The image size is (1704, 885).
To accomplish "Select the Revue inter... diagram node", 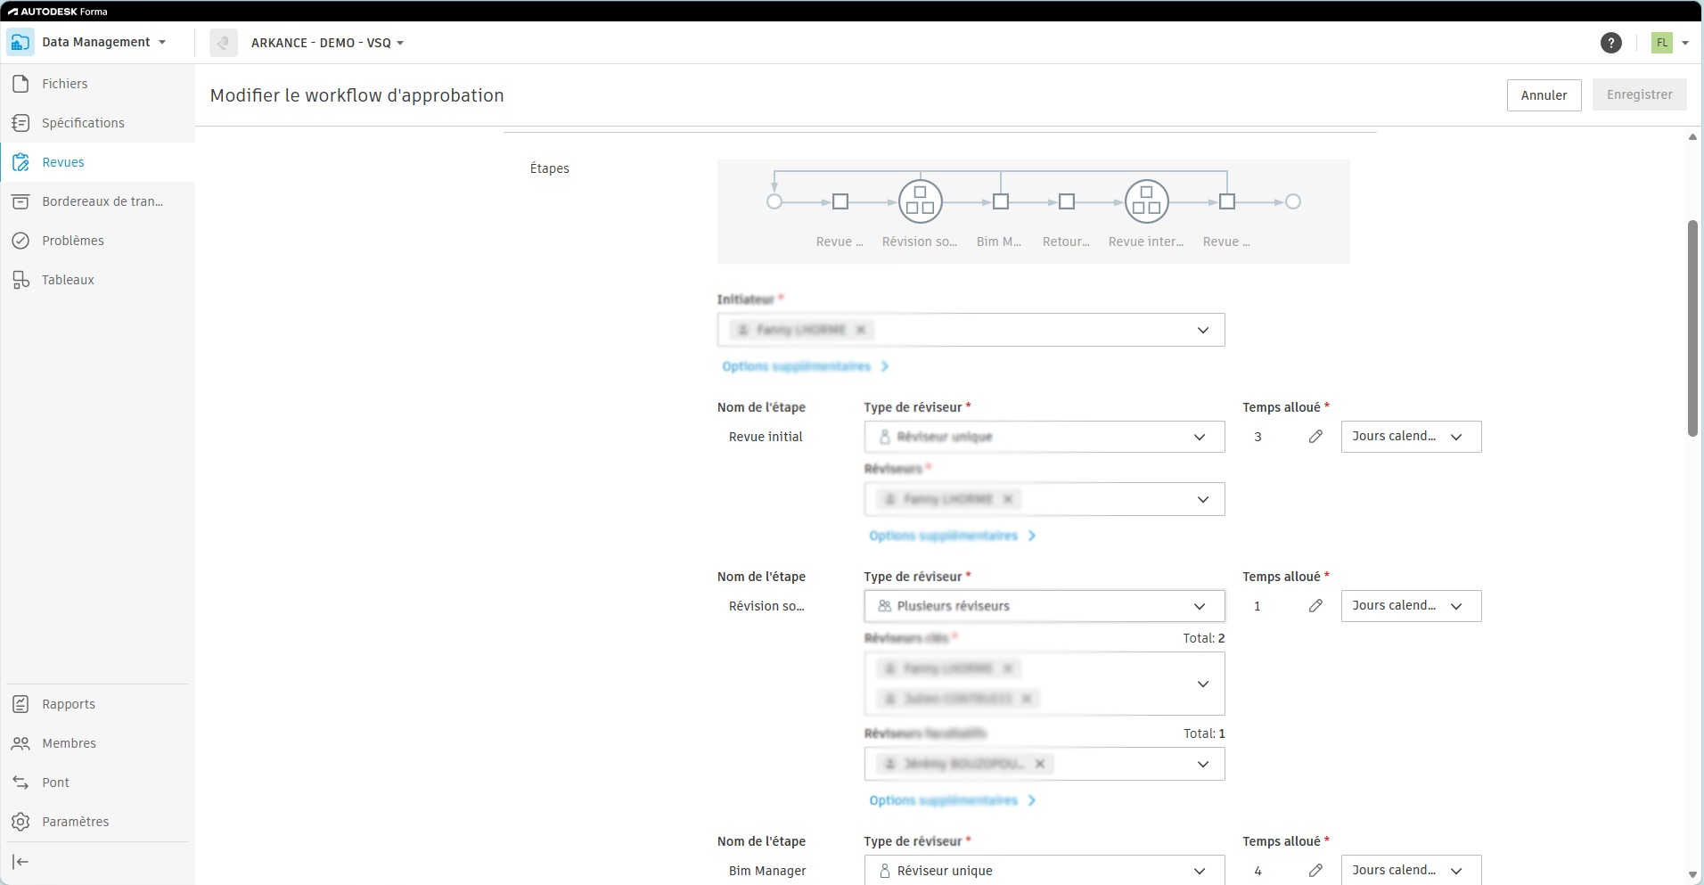I will click(1147, 201).
